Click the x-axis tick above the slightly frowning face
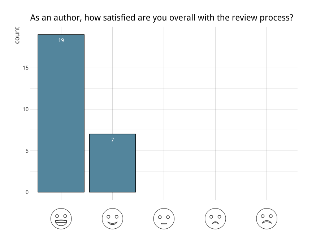The height and width of the screenshot is (242, 312). pyautogui.click(x=215, y=197)
